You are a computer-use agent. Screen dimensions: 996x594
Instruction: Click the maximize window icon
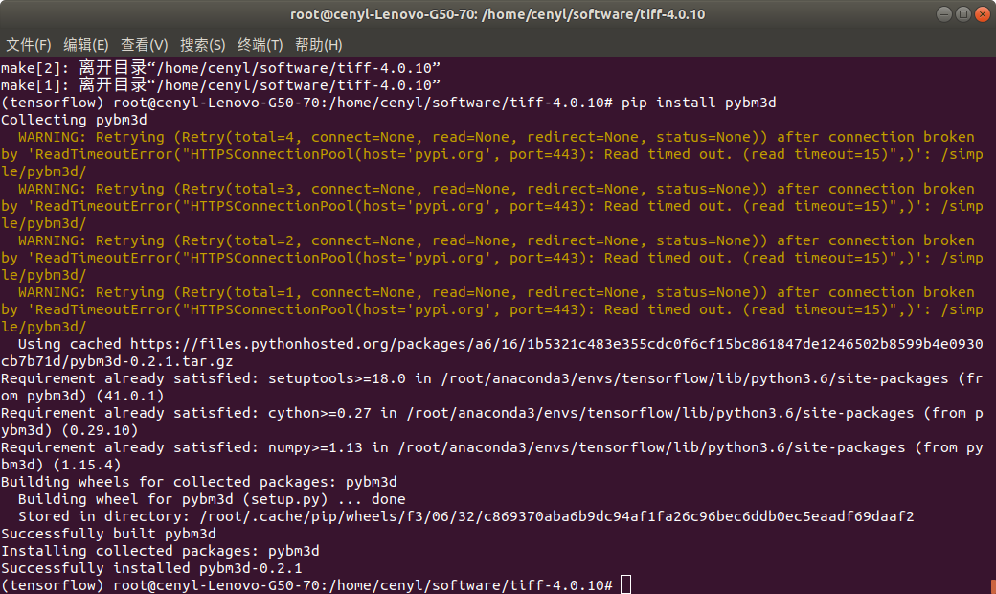tap(962, 13)
